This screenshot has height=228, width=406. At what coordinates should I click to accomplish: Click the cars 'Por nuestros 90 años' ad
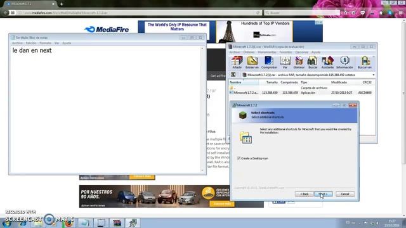point(171,196)
